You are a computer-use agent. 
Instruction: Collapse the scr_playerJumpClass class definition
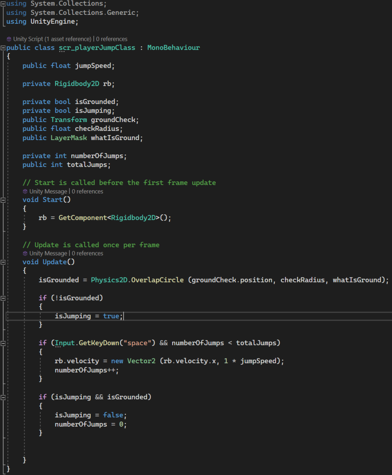(3, 48)
